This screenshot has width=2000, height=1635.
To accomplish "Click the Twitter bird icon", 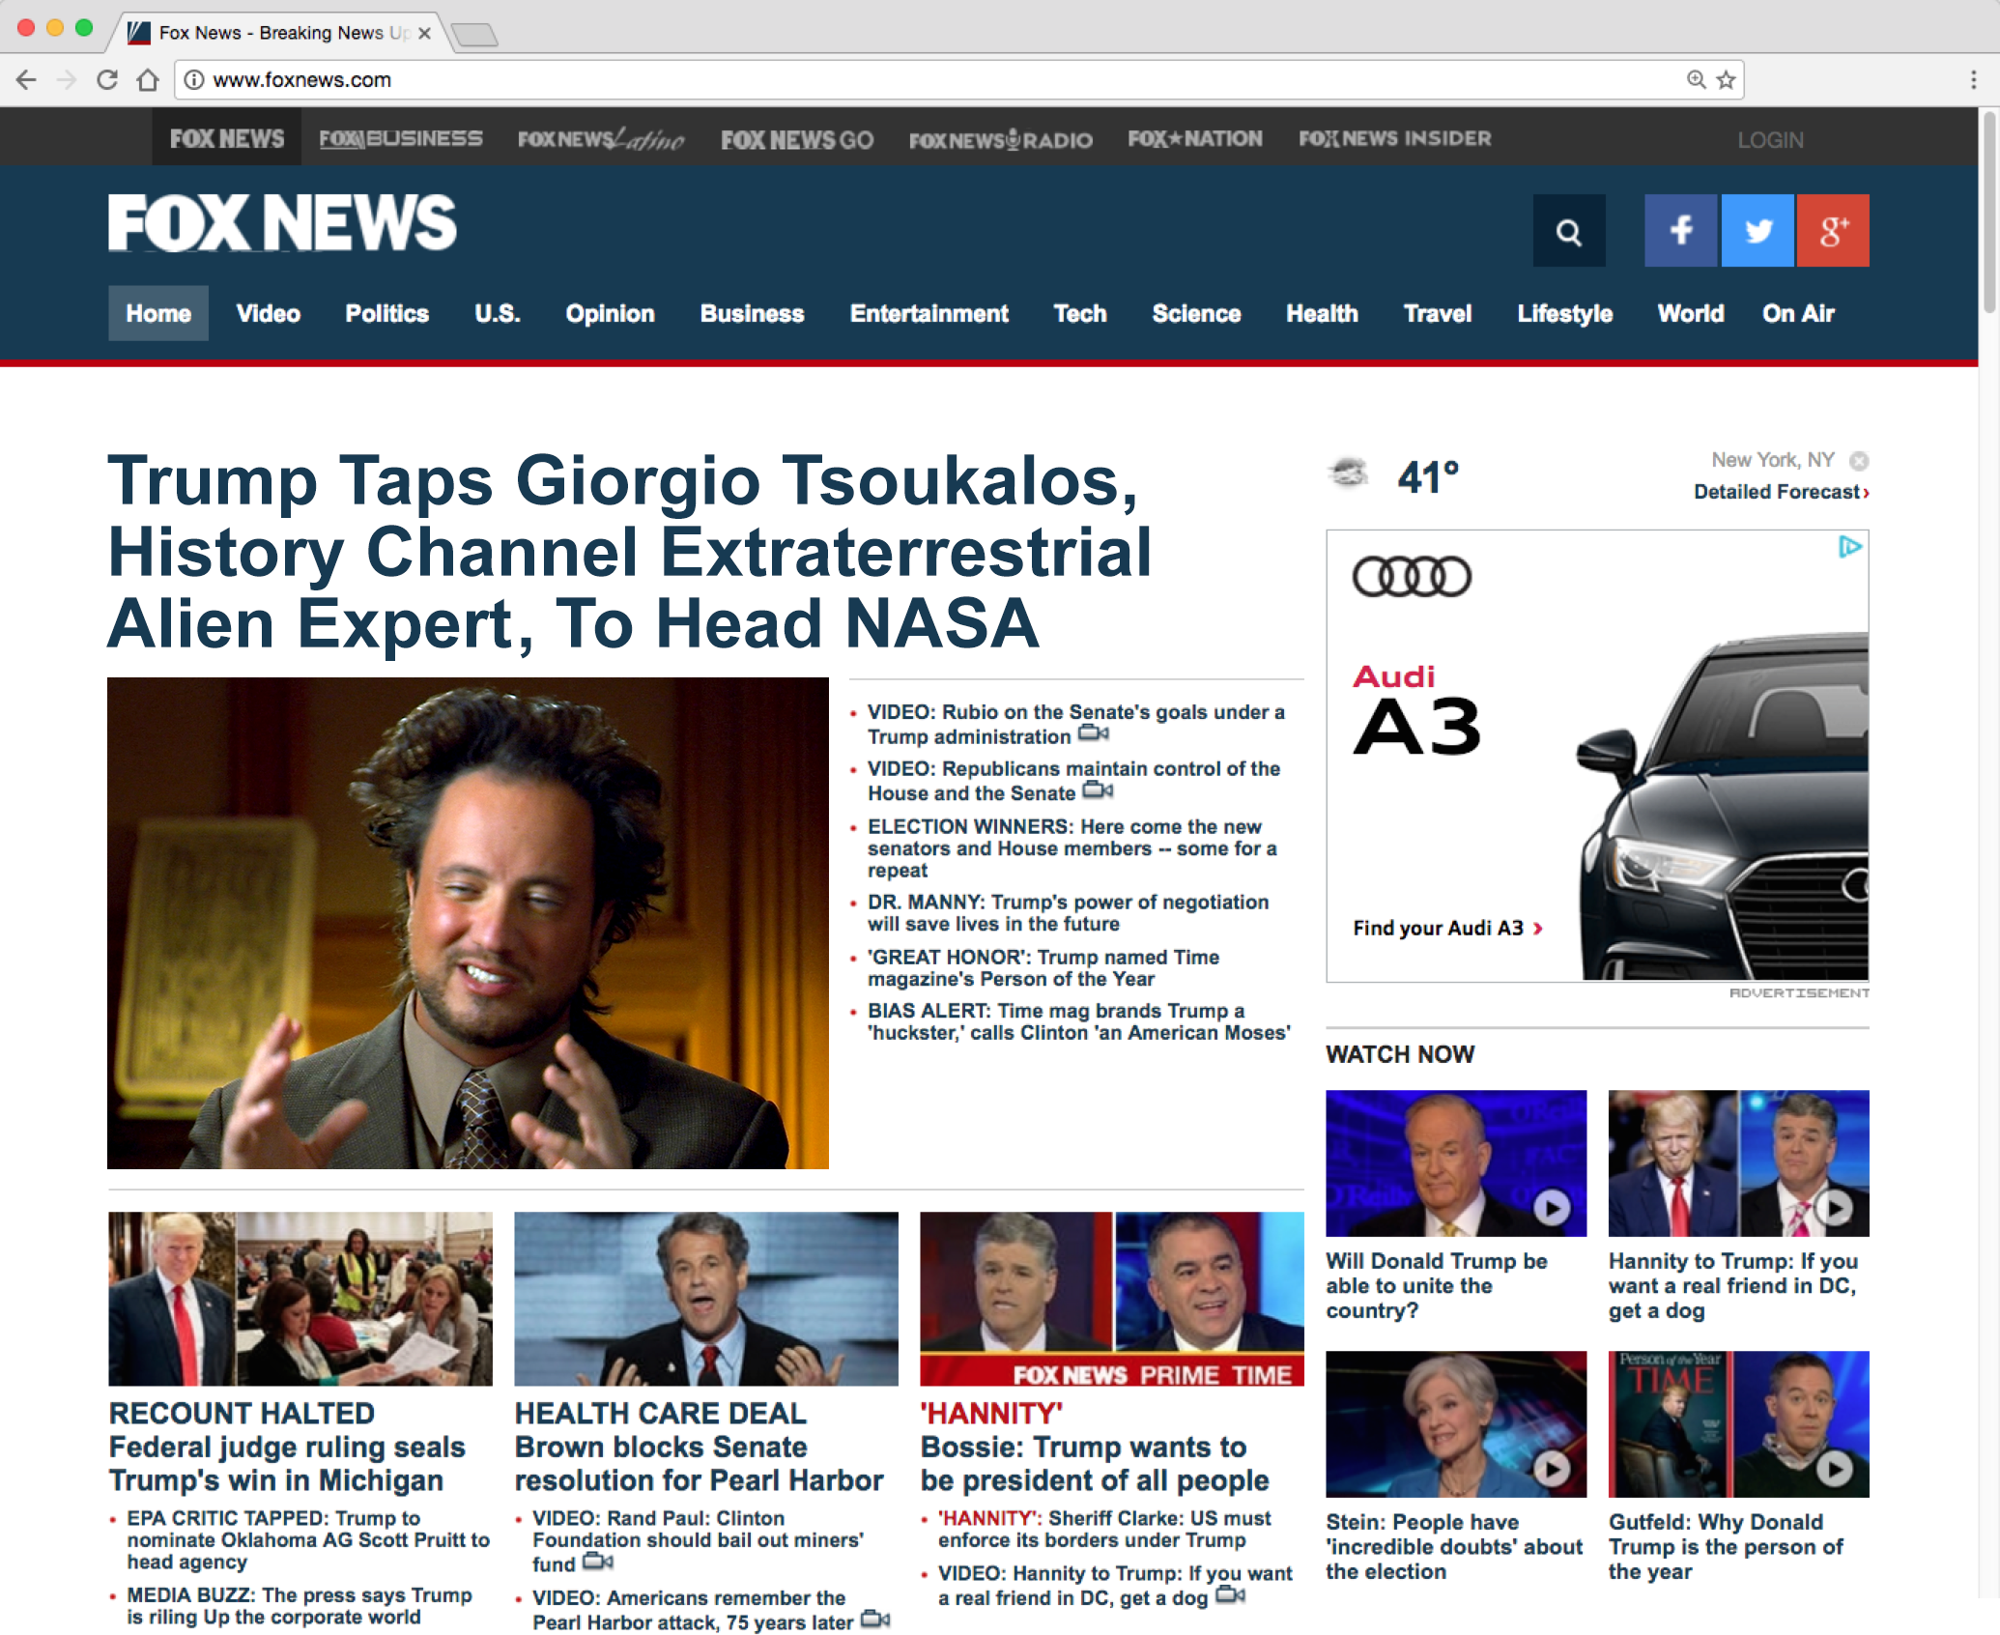I will click(x=1757, y=231).
